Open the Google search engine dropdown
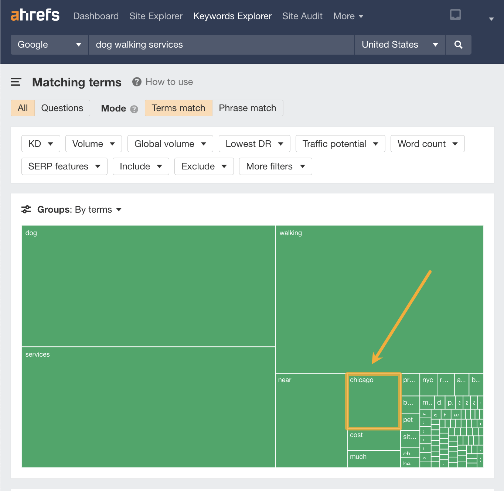504x491 pixels. click(49, 44)
